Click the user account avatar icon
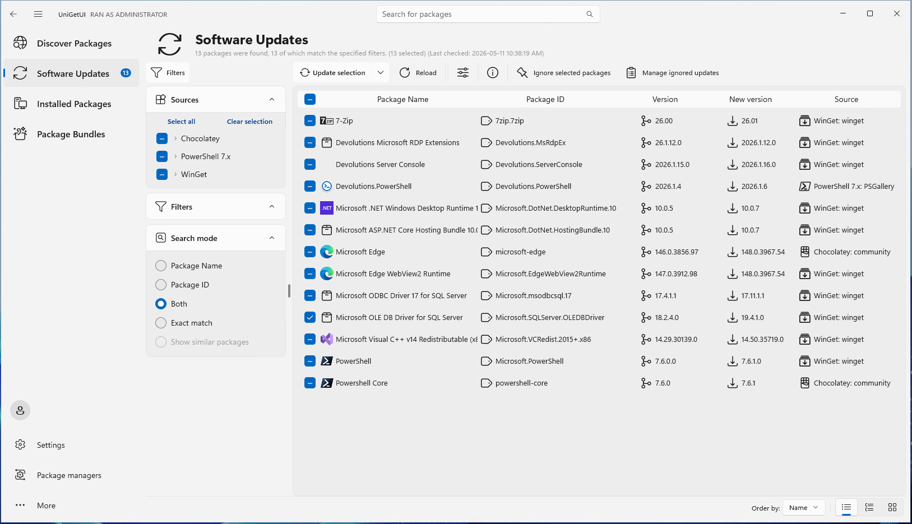 [x=20, y=410]
